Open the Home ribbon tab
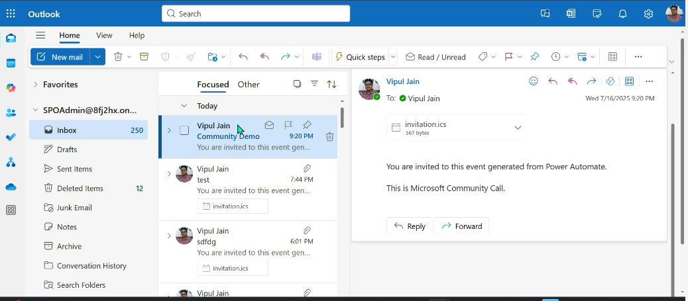The width and height of the screenshot is (688, 301). [70, 36]
